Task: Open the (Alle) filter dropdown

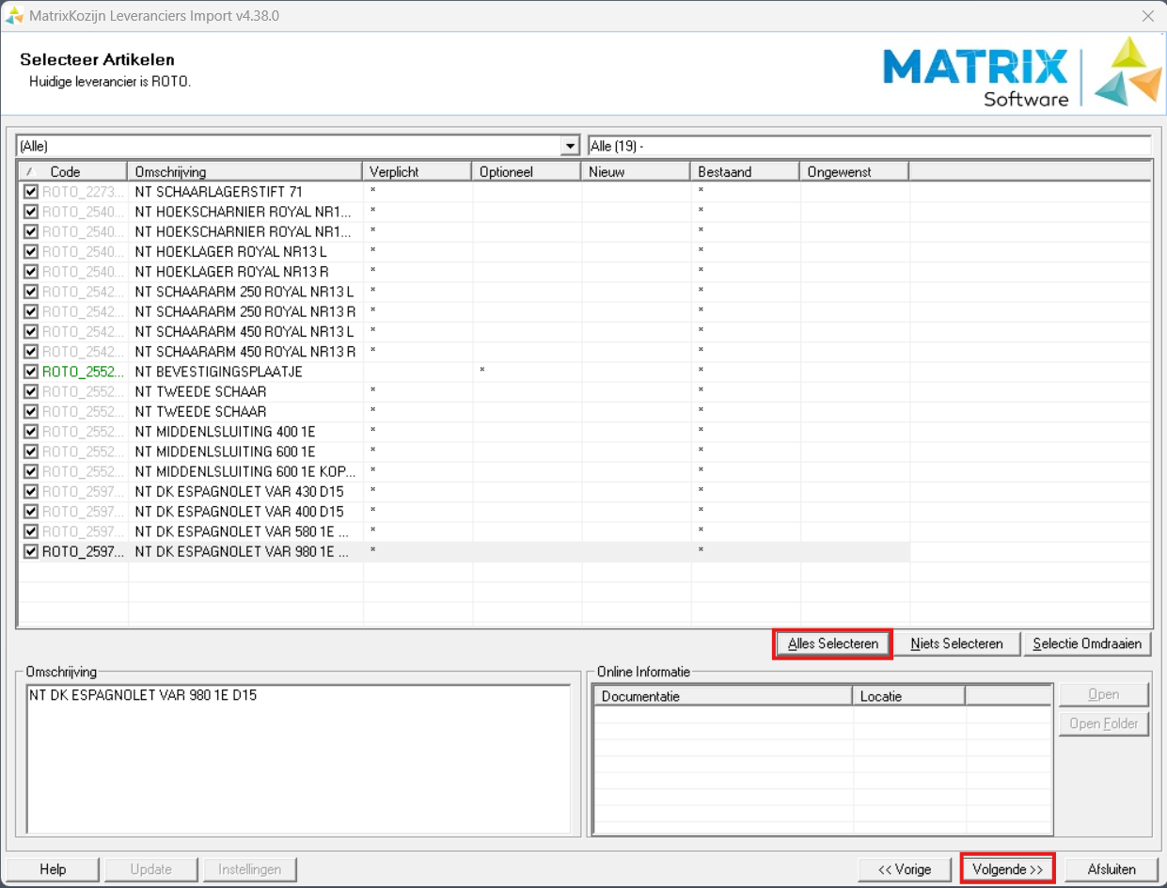Action: [569, 146]
